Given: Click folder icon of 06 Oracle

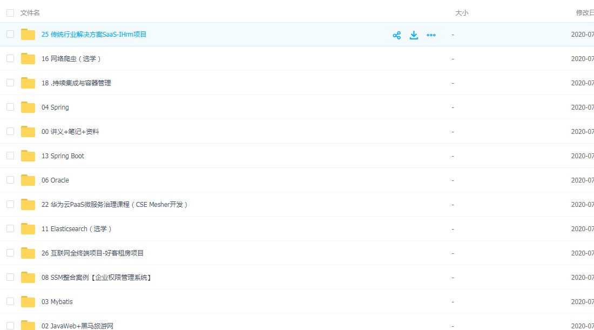Looking at the screenshot, I should click(28, 180).
